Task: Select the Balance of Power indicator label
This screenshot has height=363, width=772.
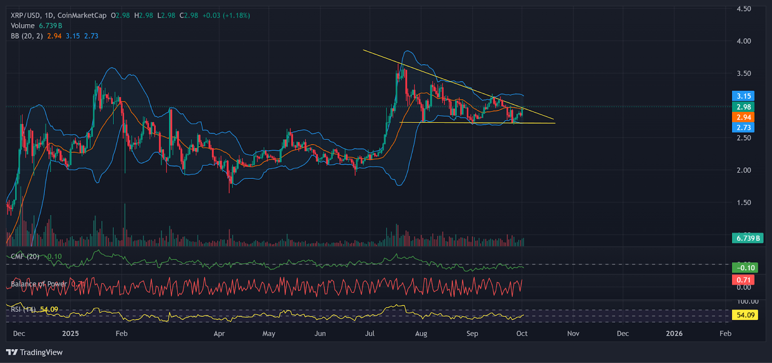Action: tap(39, 284)
